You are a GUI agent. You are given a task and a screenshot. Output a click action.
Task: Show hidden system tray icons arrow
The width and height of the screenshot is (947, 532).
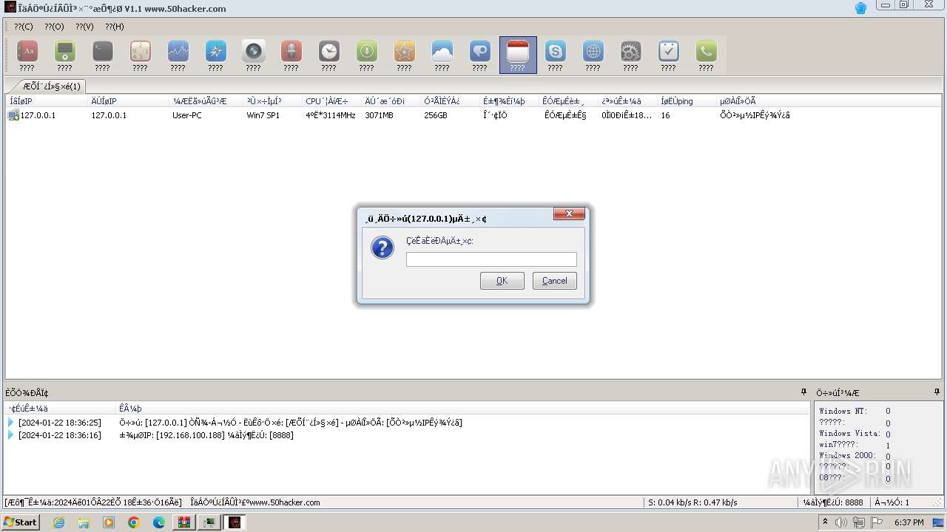pyautogui.click(x=825, y=522)
